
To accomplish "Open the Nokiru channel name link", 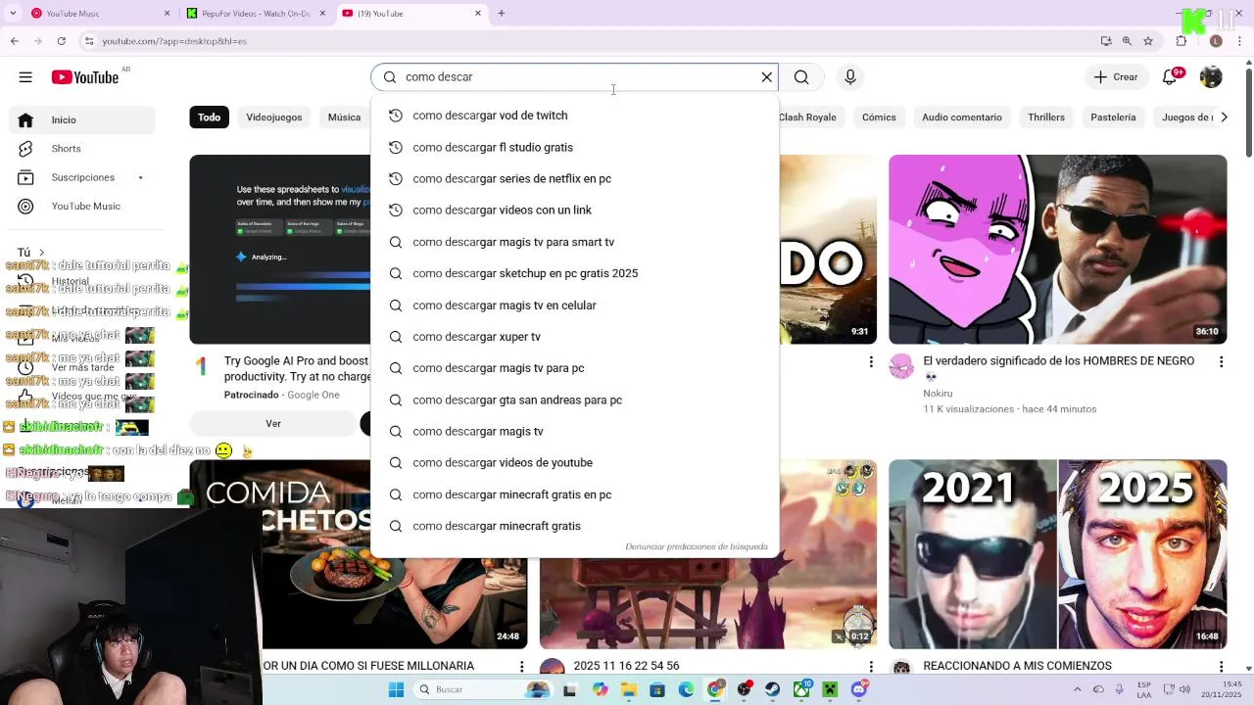I will 938,394.
